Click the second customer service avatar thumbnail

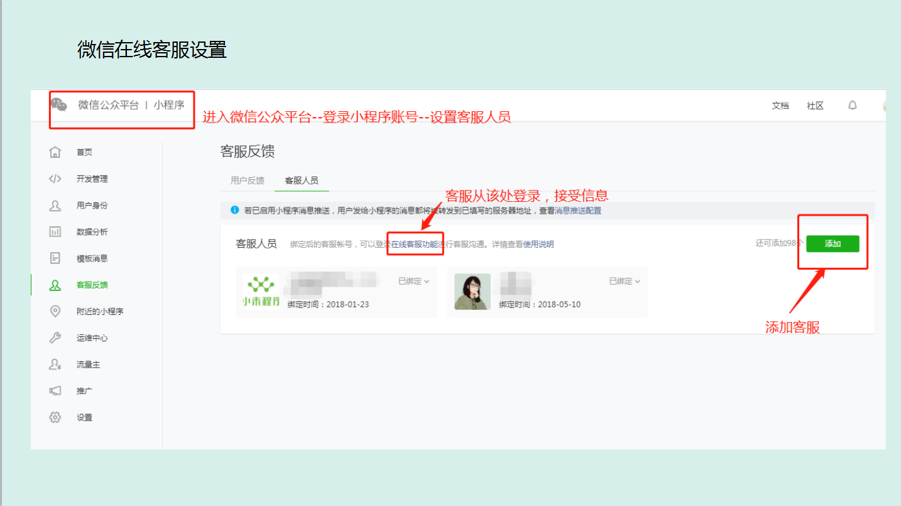472,292
